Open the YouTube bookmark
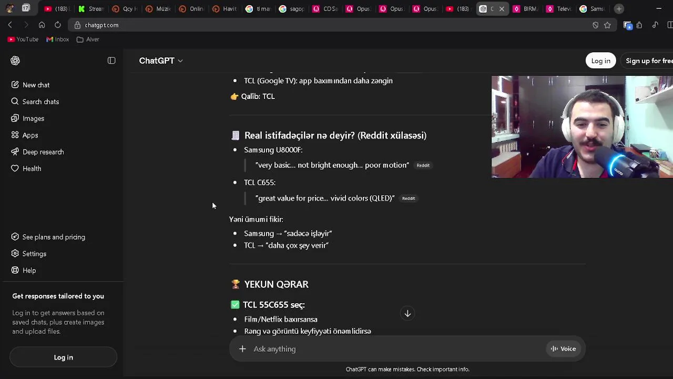Image resolution: width=673 pixels, height=379 pixels. click(x=23, y=39)
